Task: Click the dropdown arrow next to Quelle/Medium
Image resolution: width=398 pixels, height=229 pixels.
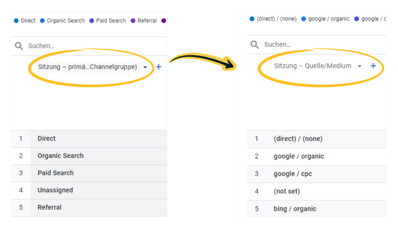Action: coord(360,66)
